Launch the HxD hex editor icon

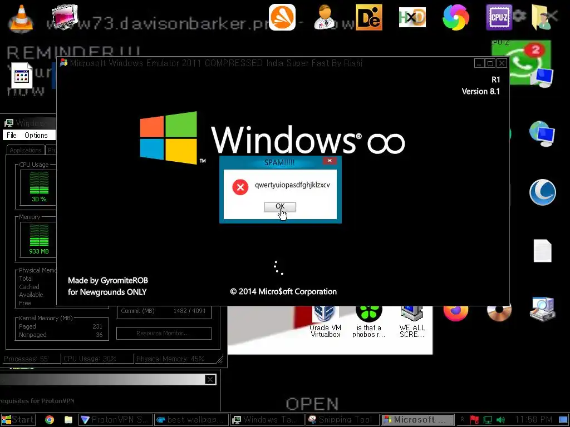pyautogui.click(x=412, y=17)
